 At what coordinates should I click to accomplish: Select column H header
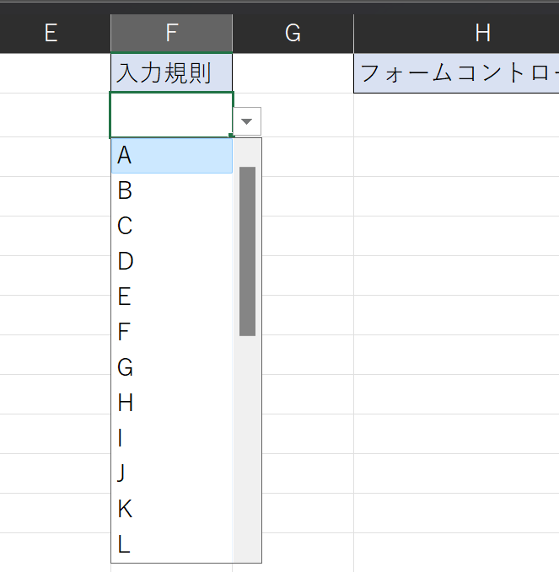(482, 33)
